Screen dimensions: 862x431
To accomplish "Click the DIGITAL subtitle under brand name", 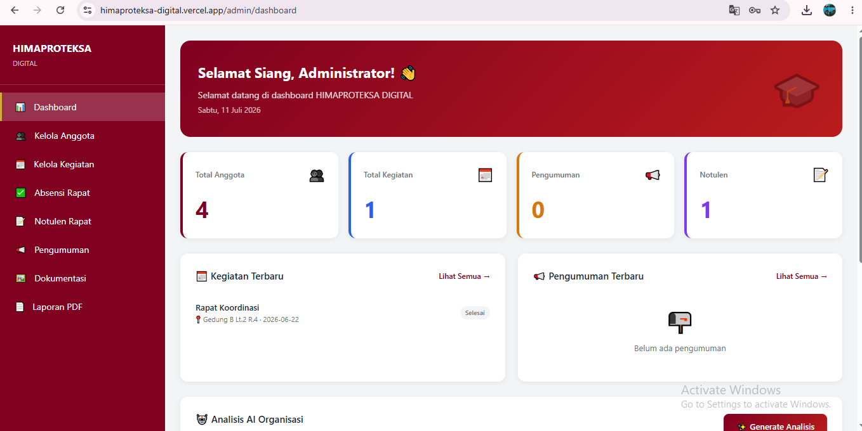I will (25, 63).
